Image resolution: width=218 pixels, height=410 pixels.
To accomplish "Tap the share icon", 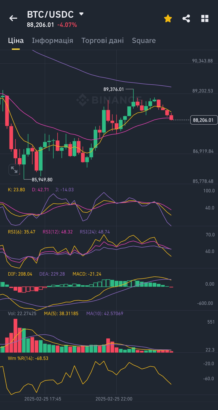I will 186,18.
